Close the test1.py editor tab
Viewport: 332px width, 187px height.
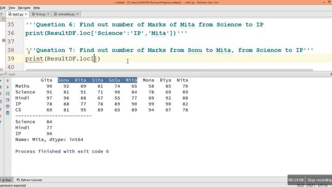[x=26, y=14]
